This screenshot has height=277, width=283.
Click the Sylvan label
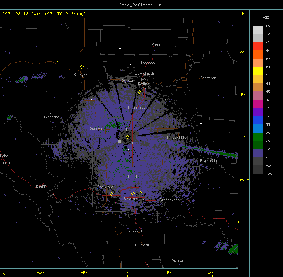tap(128, 81)
